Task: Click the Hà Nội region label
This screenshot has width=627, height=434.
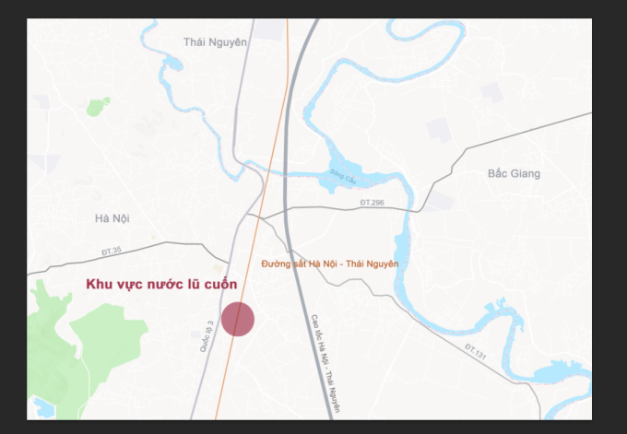Action: click(112, 218)
